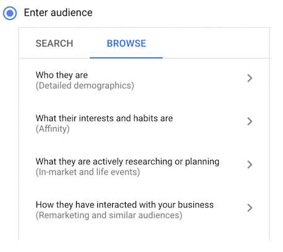Expand the interests and habits chevron
283x252 pixels.
250,121
